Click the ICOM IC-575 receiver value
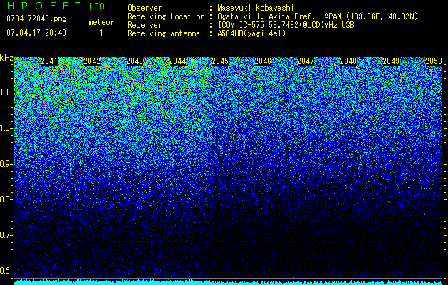448x285 pixels. coord(286,25)
